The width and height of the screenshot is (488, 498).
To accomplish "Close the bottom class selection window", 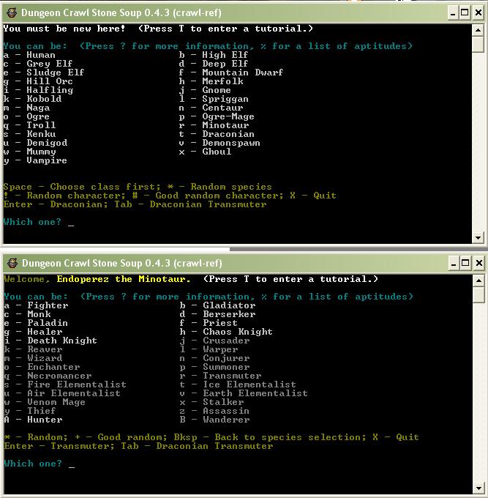I will point(478,263).
